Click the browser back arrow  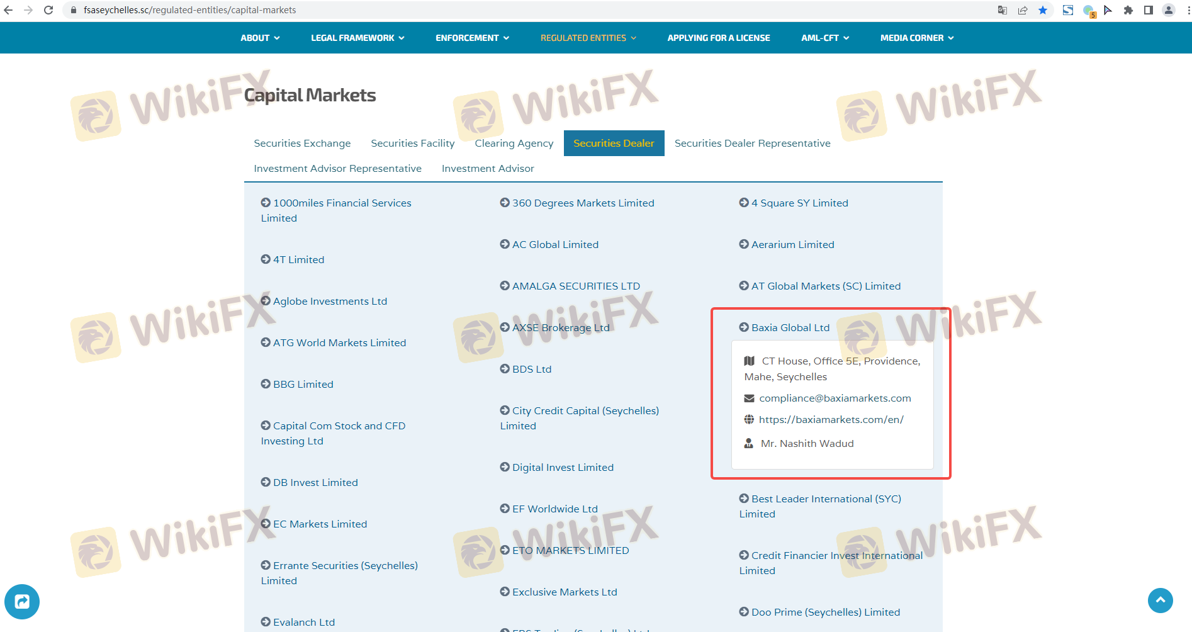click(8, 10)
